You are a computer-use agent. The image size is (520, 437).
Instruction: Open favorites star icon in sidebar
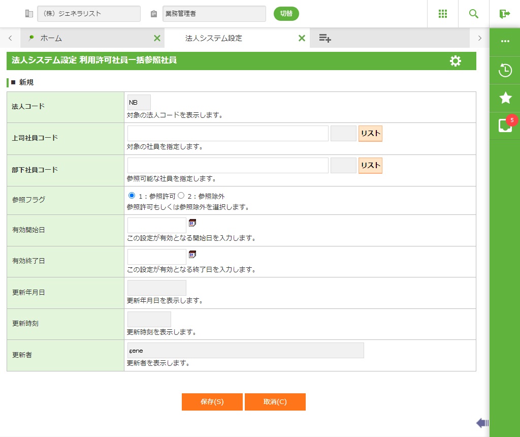[x=505, y=98]
